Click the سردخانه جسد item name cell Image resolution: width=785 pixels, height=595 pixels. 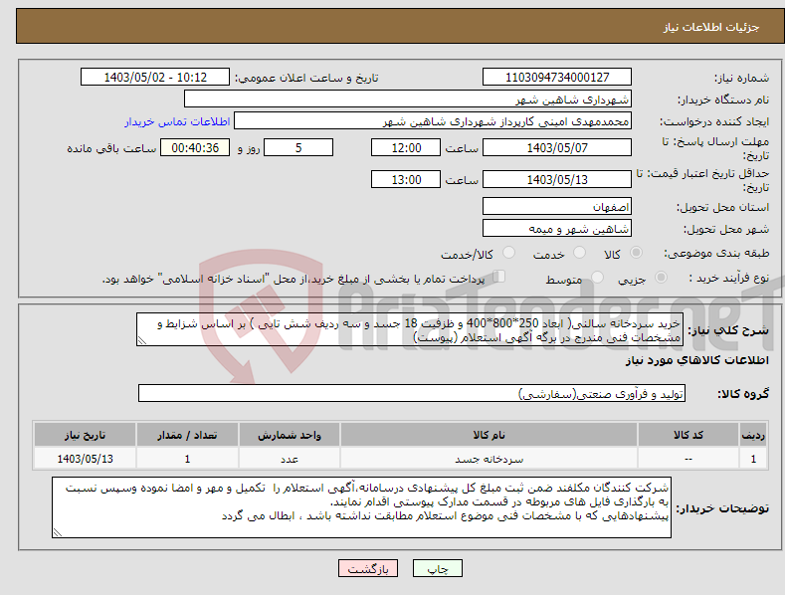(x=489, y=459)
